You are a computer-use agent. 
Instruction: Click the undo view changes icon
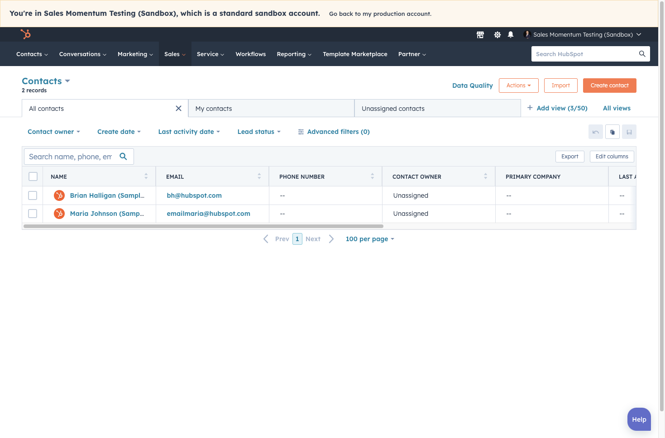point(596,132)
